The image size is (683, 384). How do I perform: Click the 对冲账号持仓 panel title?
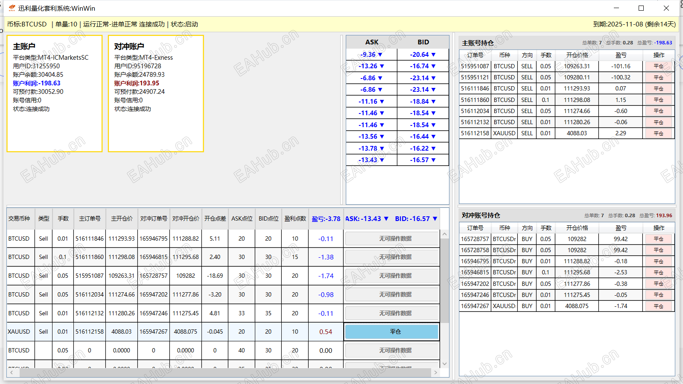click(481, 215)
